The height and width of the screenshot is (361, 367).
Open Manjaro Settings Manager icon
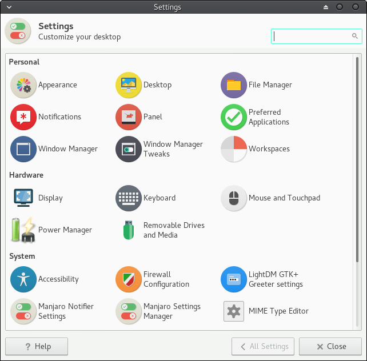pos(129,311)
